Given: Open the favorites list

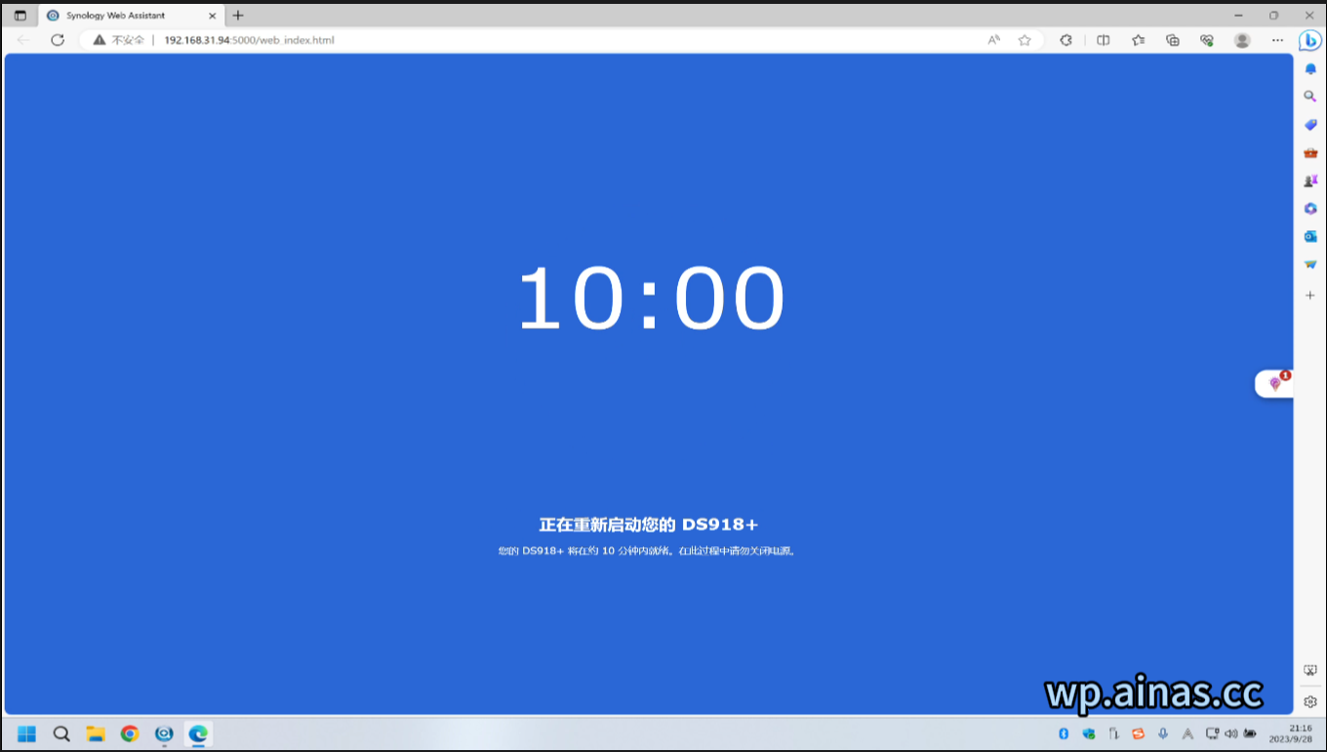Looking at the screenshot, I should (1138, 40).
